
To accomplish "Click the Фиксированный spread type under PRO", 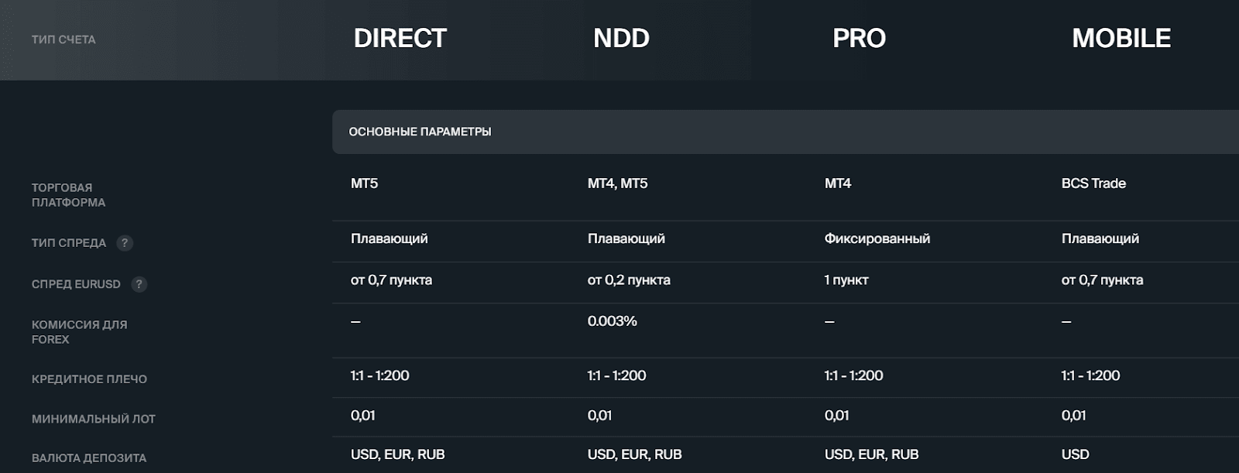I will [x=877, y=238].
